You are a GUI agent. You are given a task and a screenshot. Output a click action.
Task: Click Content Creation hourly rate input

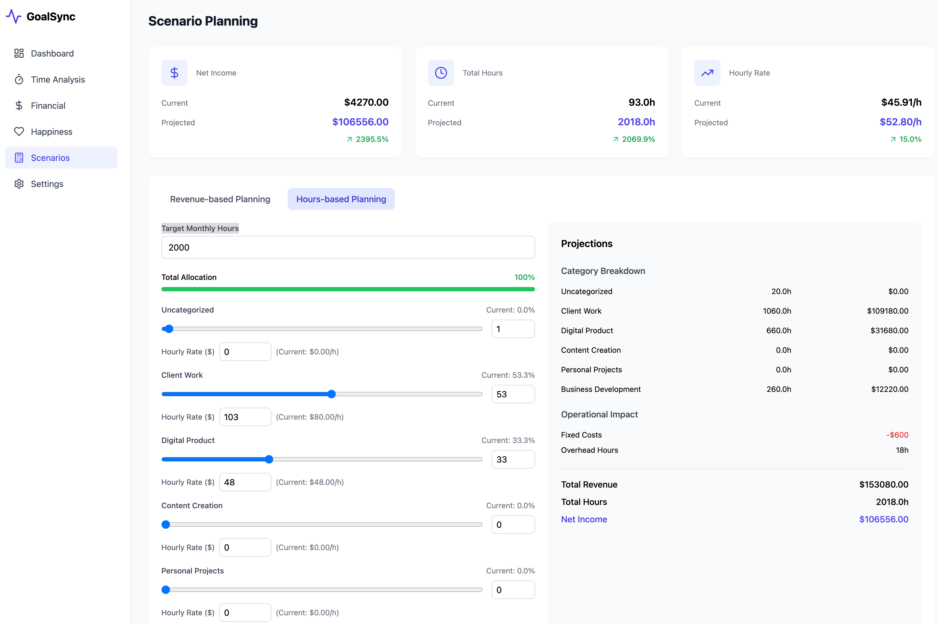pyautogui.click(x=245, y=547)
